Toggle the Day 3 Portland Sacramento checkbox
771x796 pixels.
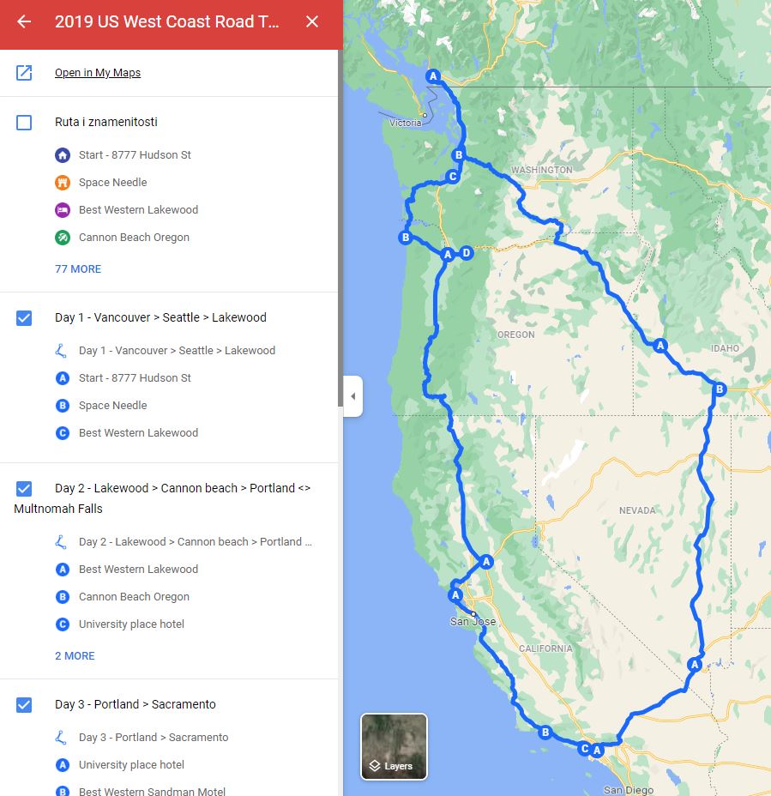pyautogui.click(x=24, y=704)
